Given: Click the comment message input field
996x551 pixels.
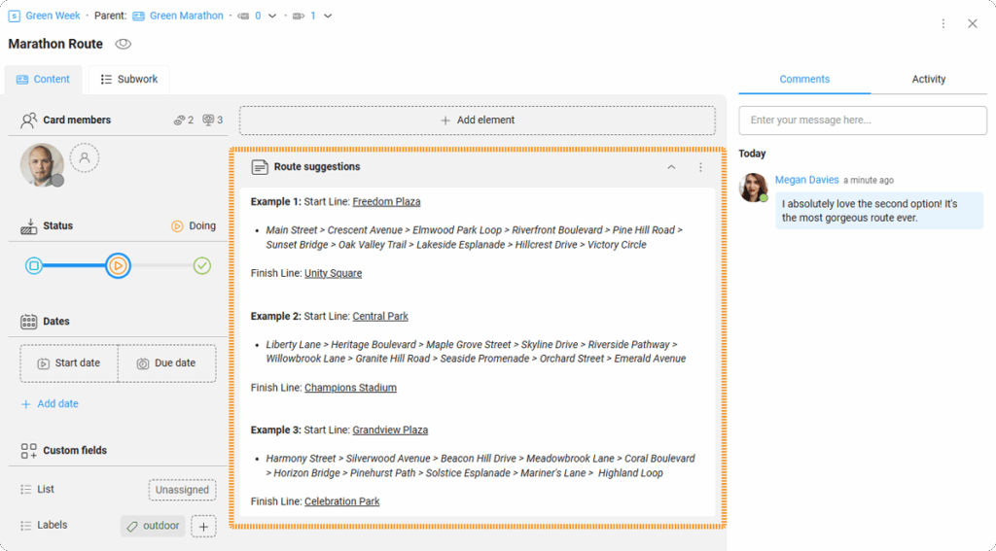Looking at the screenshot, I should [x=862, y=121].
